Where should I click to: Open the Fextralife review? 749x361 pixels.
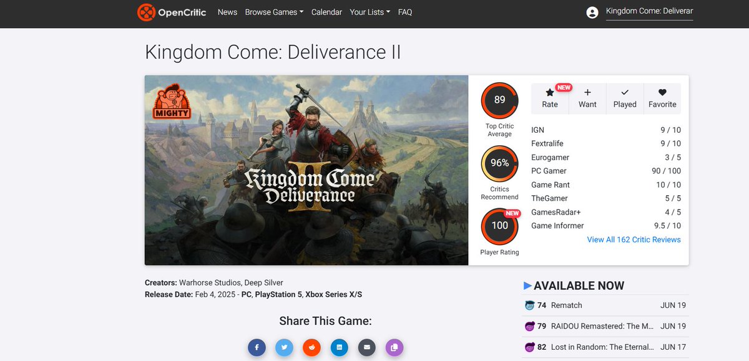tap(549, 143)
